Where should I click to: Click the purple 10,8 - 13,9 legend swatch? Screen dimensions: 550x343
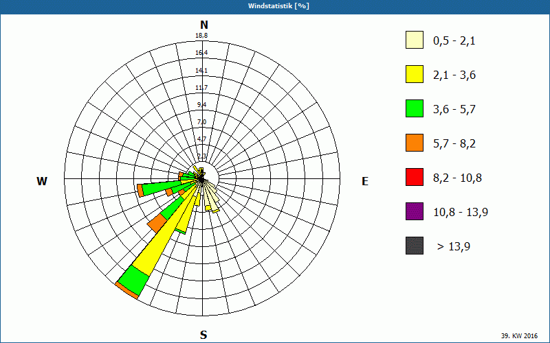415,211
